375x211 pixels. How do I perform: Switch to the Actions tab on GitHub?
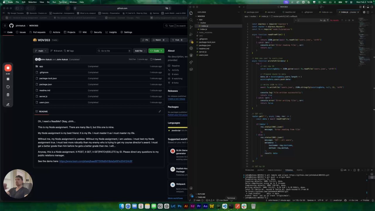click(55, 32)
